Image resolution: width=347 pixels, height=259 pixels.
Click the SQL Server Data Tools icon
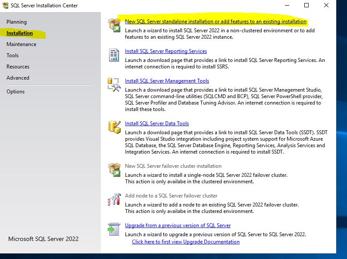114,127
